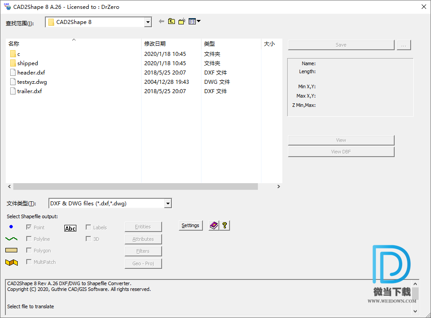Click the Save button
Screen dimensions: 431x318
(x=341, y=45)
